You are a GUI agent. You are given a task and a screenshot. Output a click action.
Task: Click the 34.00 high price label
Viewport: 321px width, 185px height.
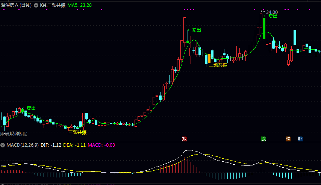(x=272, y=12)
